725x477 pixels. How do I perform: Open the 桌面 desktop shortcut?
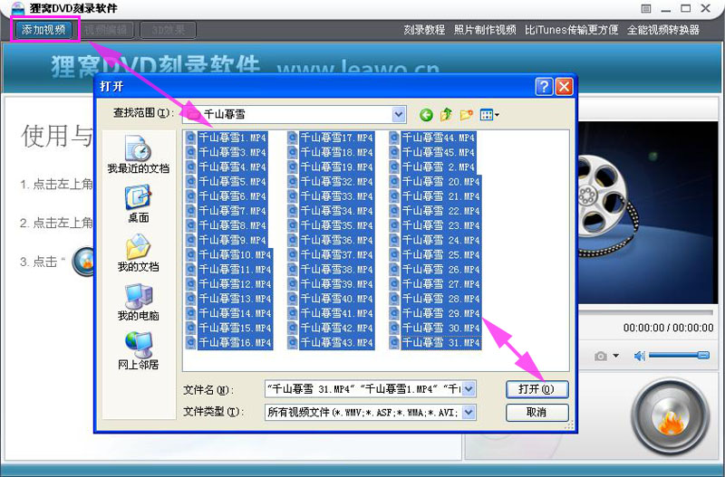point(139,204)
